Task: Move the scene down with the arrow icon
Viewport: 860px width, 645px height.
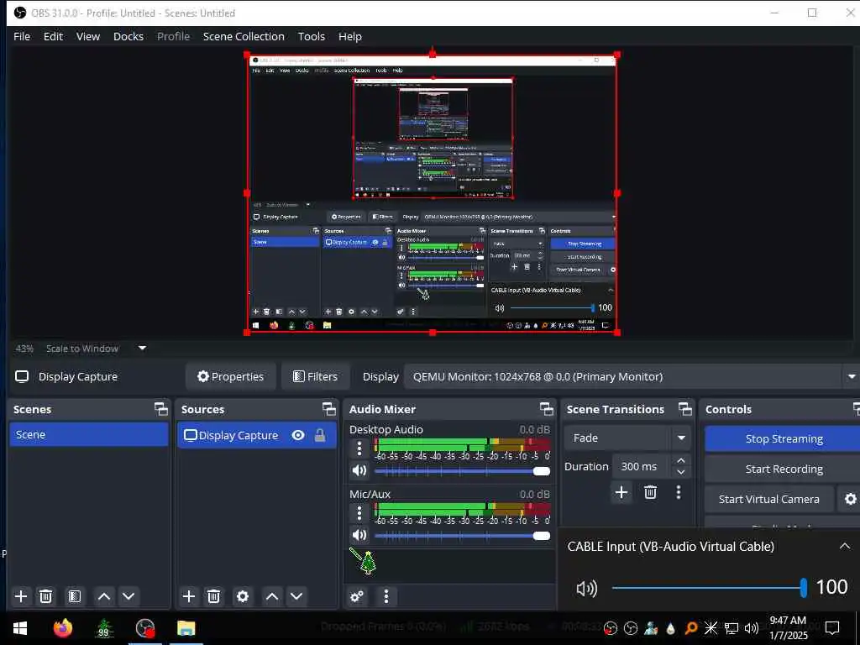Action: pyautogui.click(x=128, y=596)
